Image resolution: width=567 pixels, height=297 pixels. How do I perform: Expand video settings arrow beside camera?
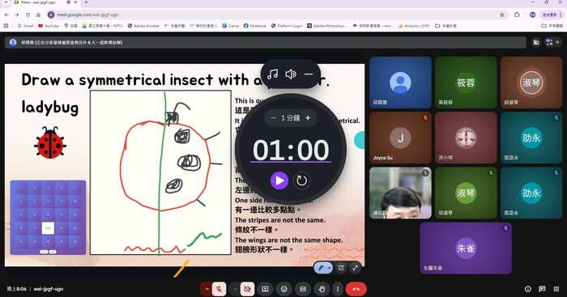click(235, 289)
